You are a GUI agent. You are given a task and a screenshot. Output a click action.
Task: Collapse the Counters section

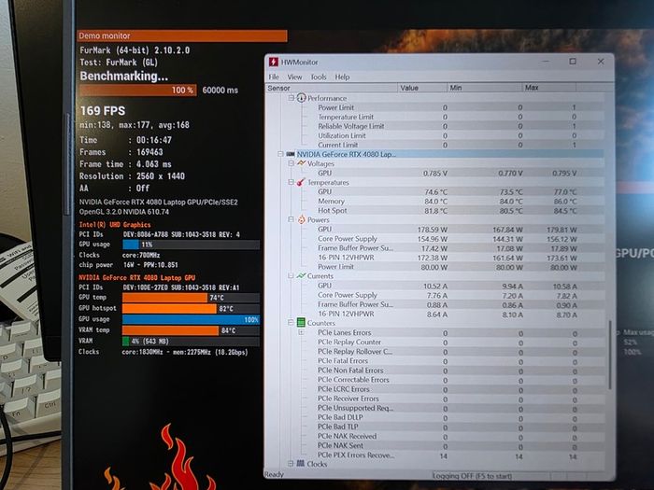point(291,323)
